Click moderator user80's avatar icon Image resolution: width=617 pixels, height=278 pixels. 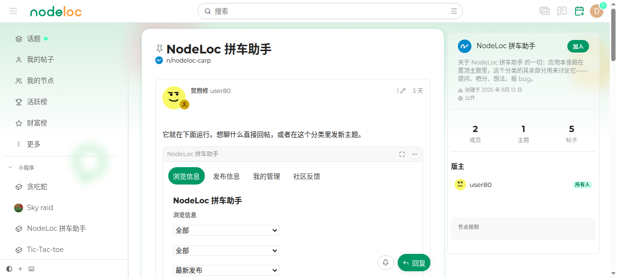click(x=460, y=185)
